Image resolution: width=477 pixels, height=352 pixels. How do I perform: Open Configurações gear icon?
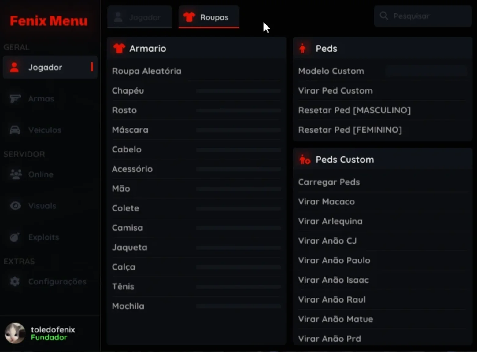tap(15, 281)
